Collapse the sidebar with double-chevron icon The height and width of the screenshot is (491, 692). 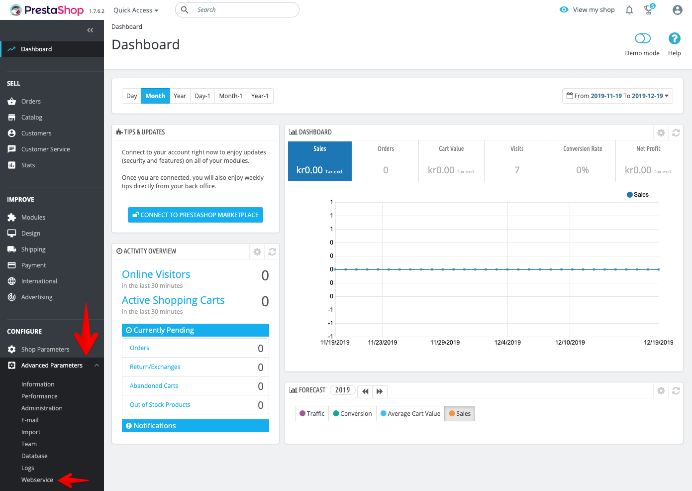(90, 30)
